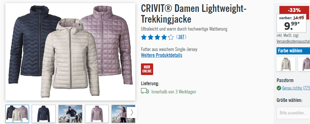This screenshot has height=124, width=310.
Task: Open the Versandkostenpauschale link
Action: pyautogui.click(x=293, y=41)
